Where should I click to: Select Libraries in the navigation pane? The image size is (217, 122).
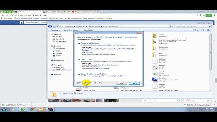(57, 46)
